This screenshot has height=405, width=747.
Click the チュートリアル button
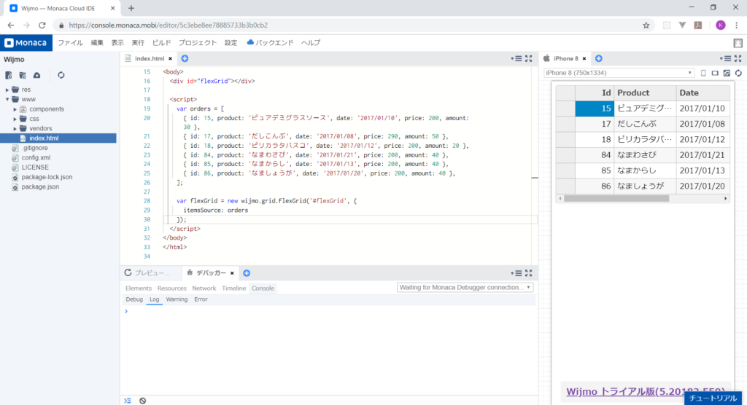[x=713, y=398]
